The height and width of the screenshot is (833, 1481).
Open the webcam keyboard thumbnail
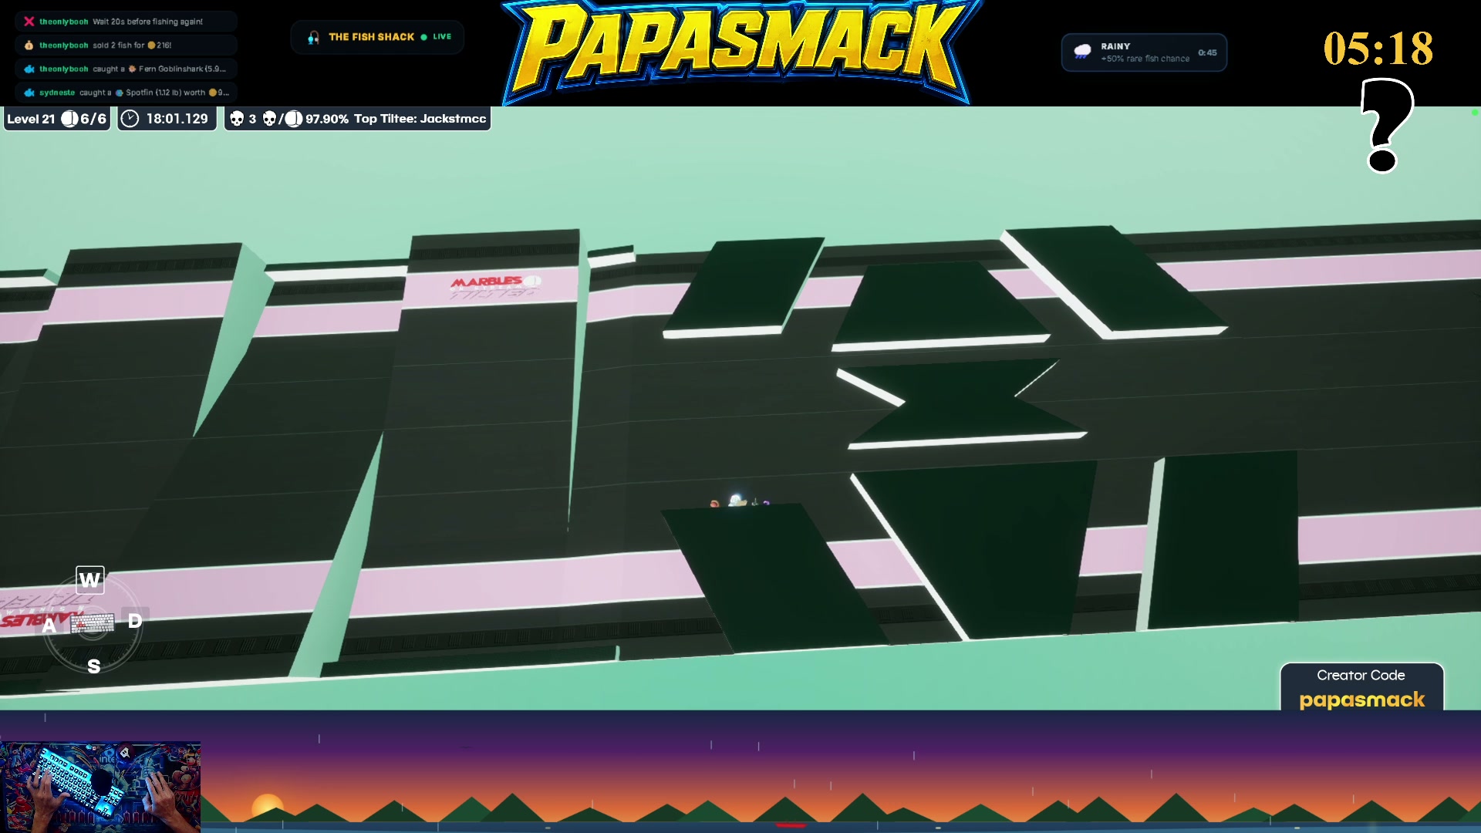click(100, 787)
